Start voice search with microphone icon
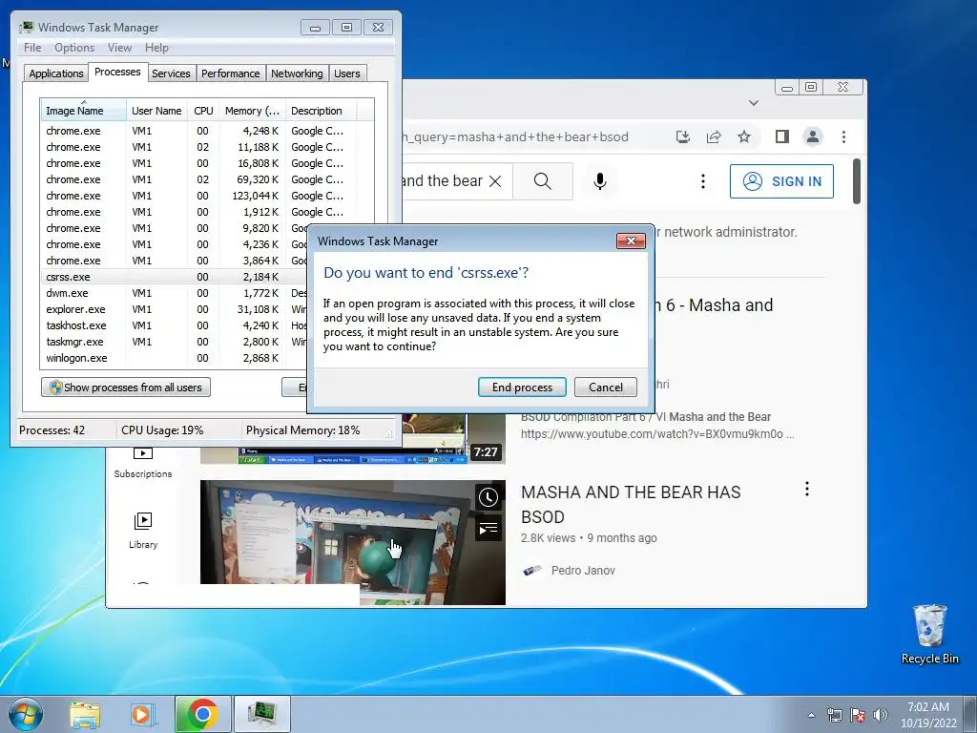Image resolution: width=977 pixels, height=733 pixels. [599, 181]
